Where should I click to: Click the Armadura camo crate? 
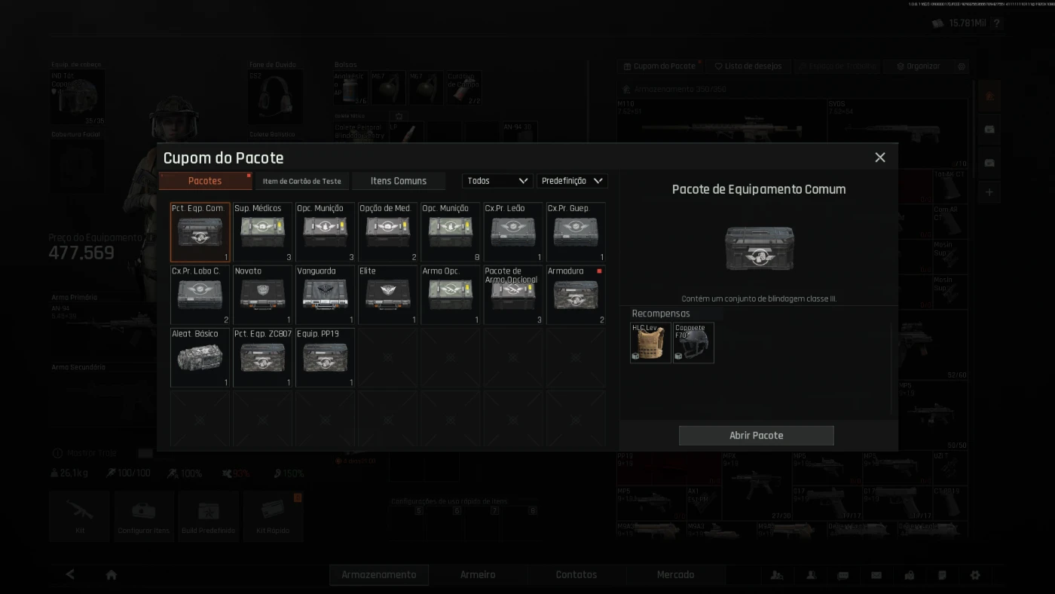click(x=576, y=295)
